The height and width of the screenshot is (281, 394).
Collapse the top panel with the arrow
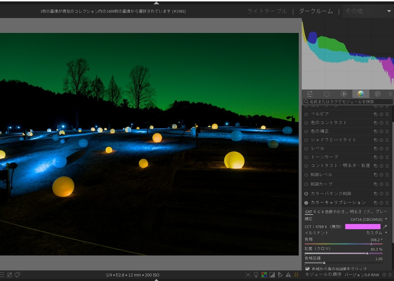point(156,3)
